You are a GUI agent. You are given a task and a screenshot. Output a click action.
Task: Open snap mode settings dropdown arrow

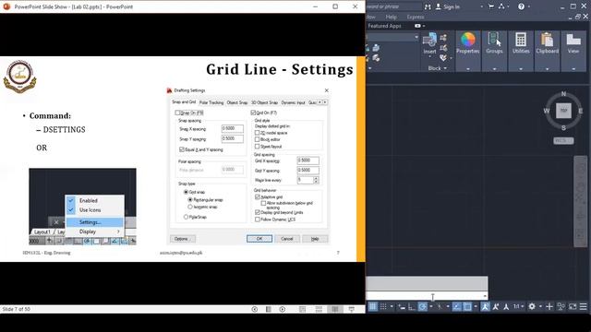tap(392, 306)
